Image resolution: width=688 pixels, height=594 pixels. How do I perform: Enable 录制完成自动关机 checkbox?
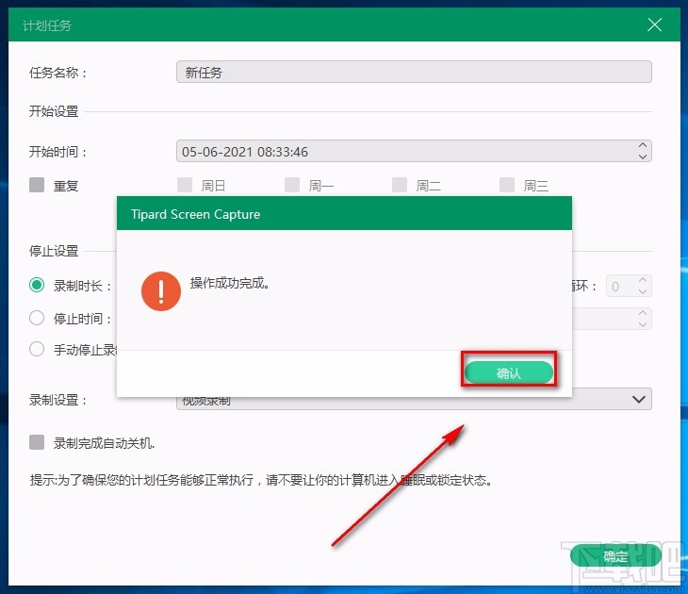coord(37,442)
